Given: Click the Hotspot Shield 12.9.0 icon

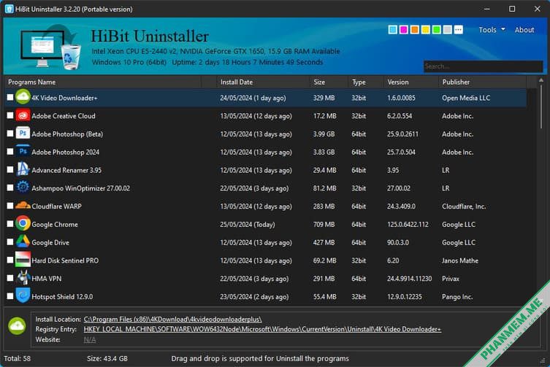Looking at the screenshot, I should pyautogui.click(x=23, y=295).
